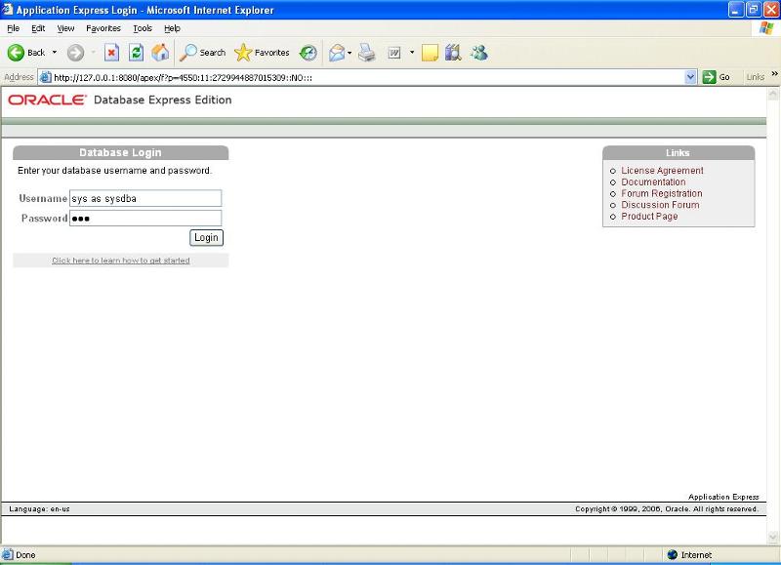This screenshot has width=781, height=565.
Task: Click the 'Application Express' footer text
Action: point(723,497)
